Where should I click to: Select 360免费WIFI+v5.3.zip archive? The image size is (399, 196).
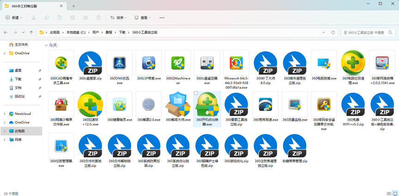[x=353, y=104]
